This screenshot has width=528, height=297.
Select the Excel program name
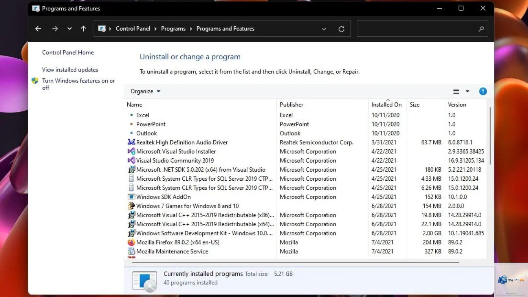[x=143, y=115]
